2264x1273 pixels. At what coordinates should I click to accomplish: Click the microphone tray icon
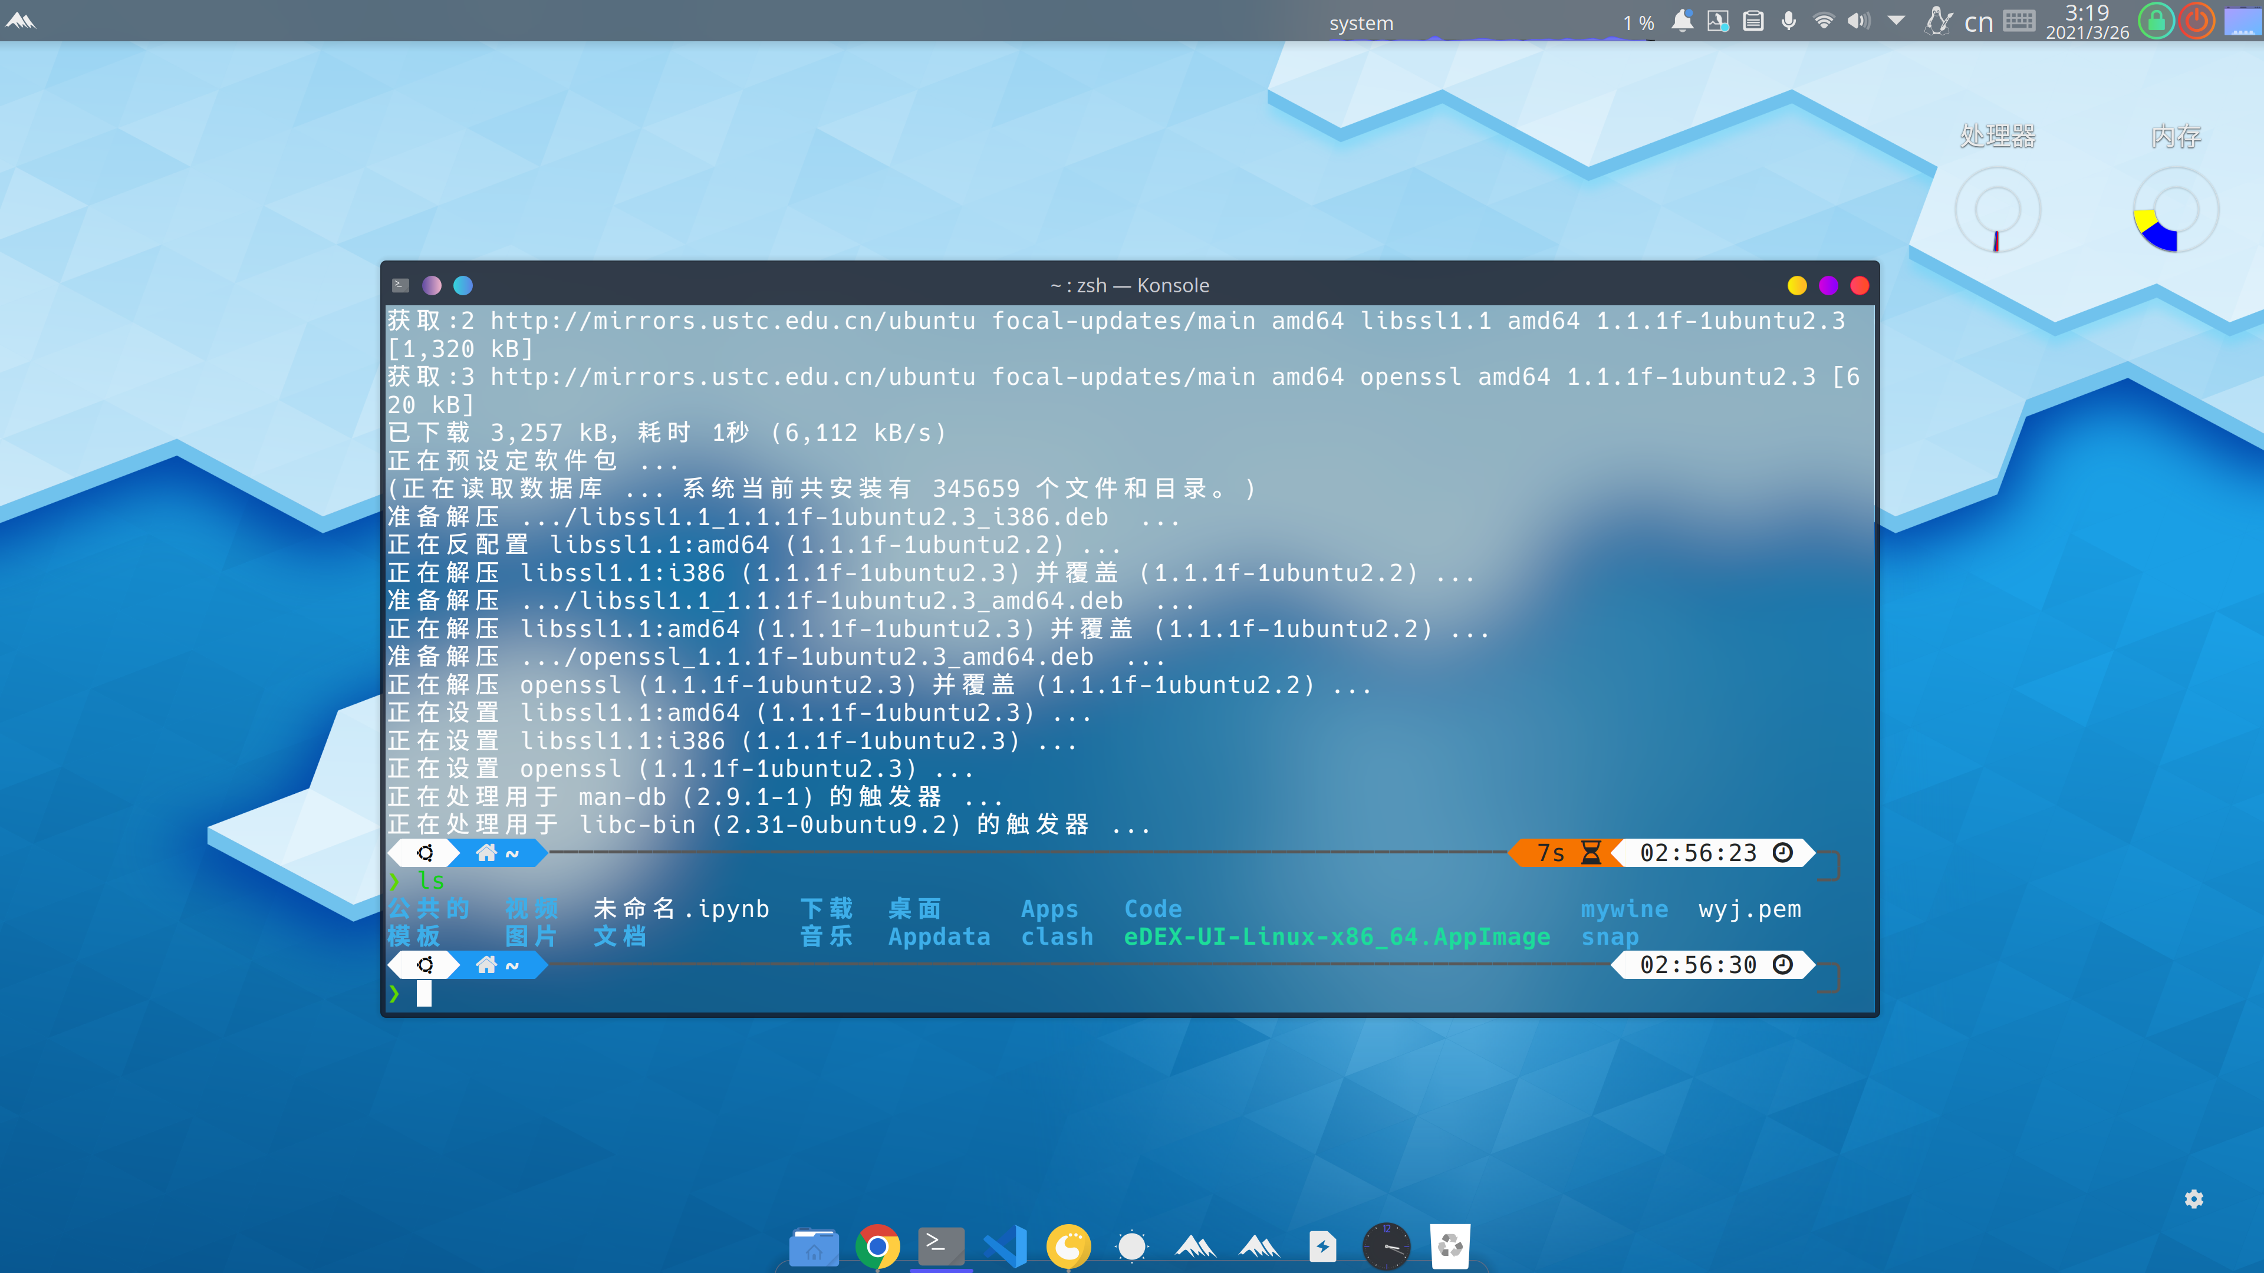coord(1788,20)
